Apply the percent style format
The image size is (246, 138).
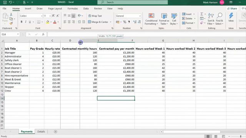[125, 22]
